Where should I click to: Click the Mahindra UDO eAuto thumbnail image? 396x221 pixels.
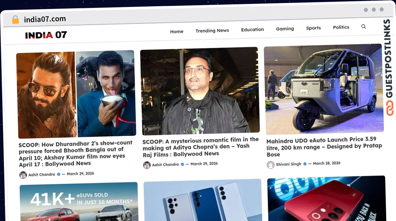click(x=324, y=89)
